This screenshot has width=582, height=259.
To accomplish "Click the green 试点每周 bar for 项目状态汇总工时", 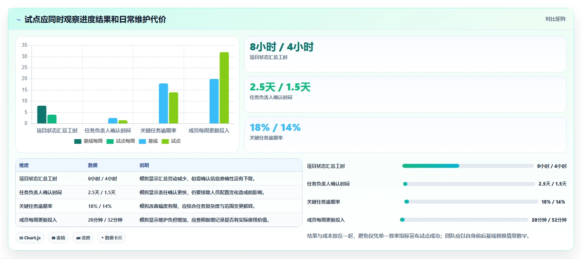I will tap(52, 119).
